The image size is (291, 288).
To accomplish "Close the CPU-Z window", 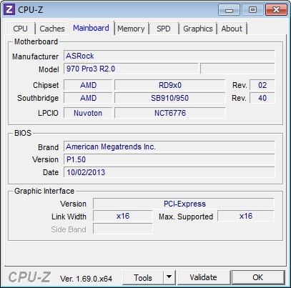I will [276, 10].
